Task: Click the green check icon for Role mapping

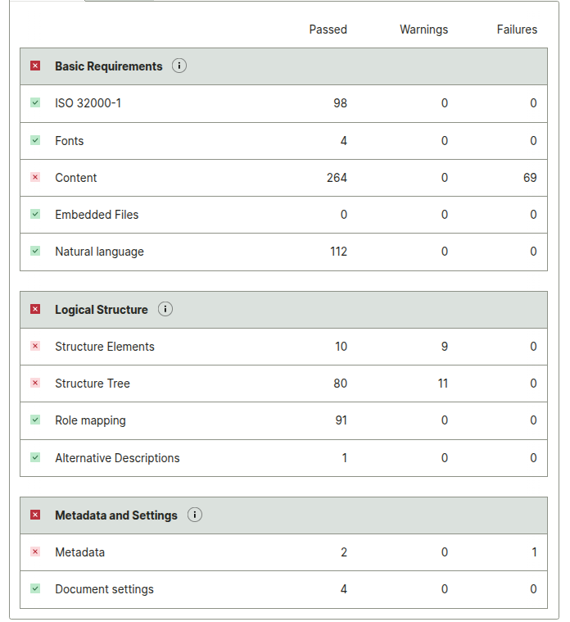Action: pos(35,420)
